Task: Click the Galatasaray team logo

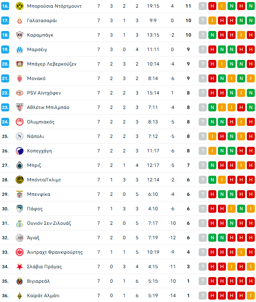Action: point(19,21)
